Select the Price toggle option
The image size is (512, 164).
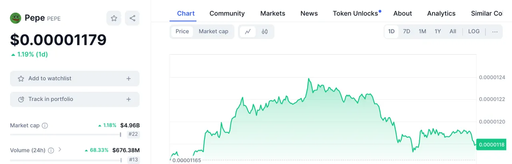pos(182,31)
